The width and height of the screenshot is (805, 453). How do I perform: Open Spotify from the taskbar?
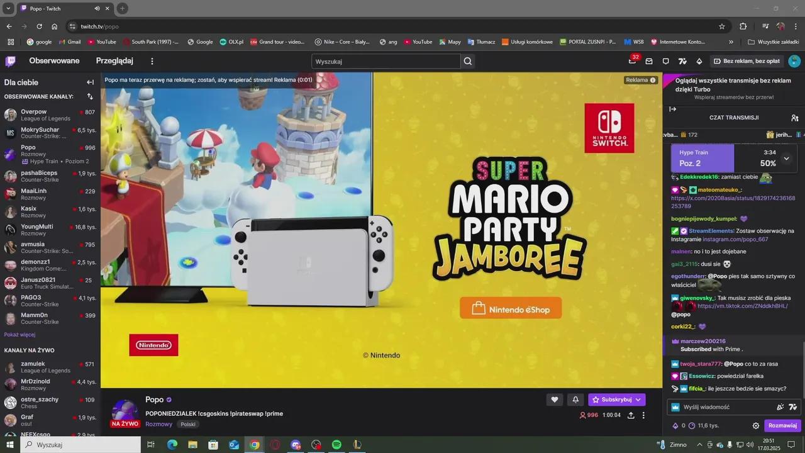[336, 444]
